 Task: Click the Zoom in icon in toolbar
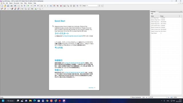[35, 6]
